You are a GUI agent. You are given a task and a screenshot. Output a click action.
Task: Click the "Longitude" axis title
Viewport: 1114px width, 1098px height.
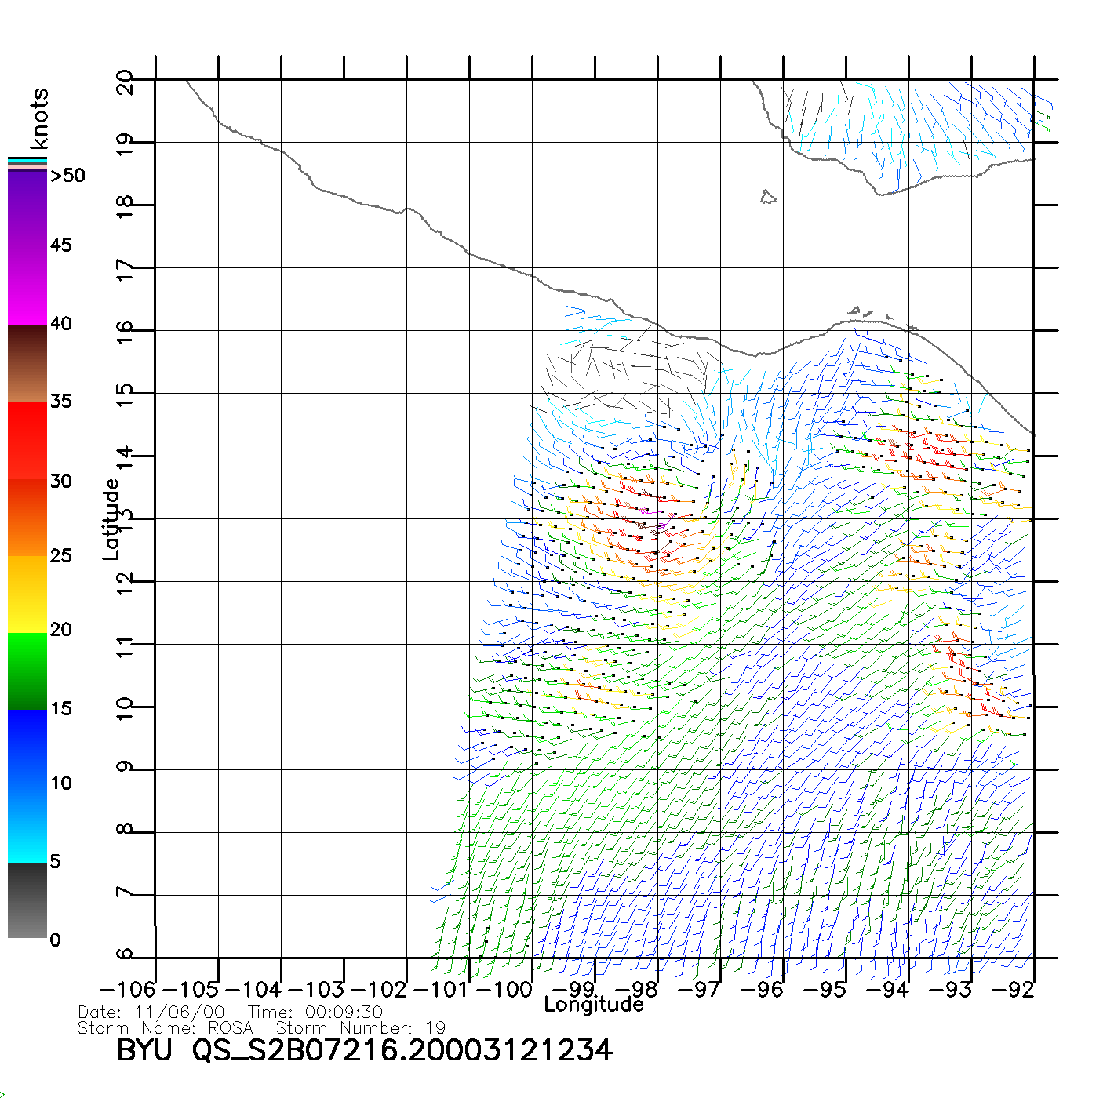[594, 1005]
